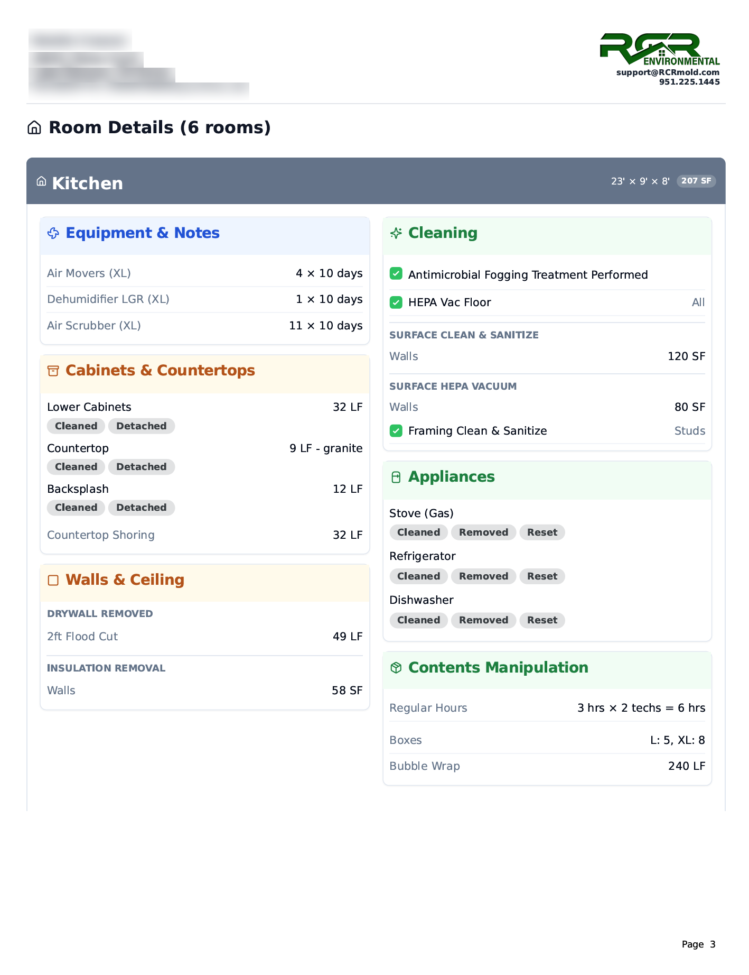Click the Reset tag under Refrigerator
Viewport: 749px width, 975px height.
click(542, 576)
